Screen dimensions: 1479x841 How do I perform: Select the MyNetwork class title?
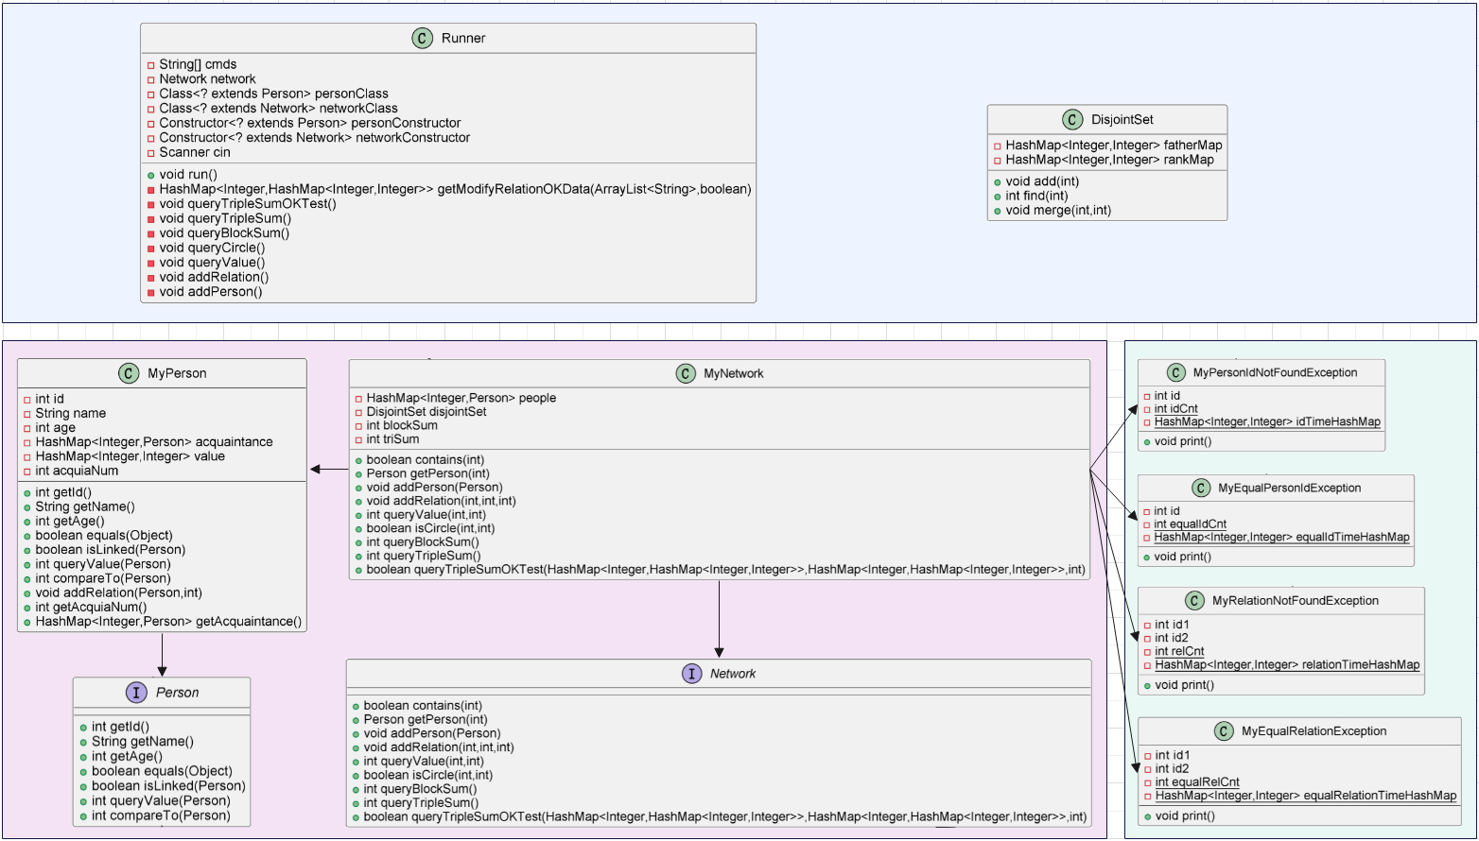734,373
